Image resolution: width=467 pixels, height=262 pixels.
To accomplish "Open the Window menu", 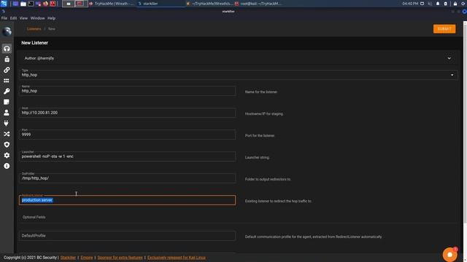I will pyautogui.click(x=37, y=18).
